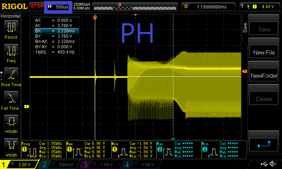Click the orange T trigger position marker on the grid
This screenshot has height=169, width=282.
point(95,17)
